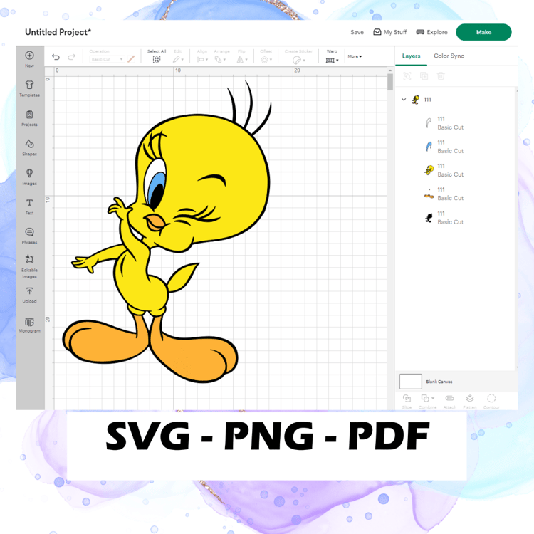Click the Save button

click(x=357, y=32)
